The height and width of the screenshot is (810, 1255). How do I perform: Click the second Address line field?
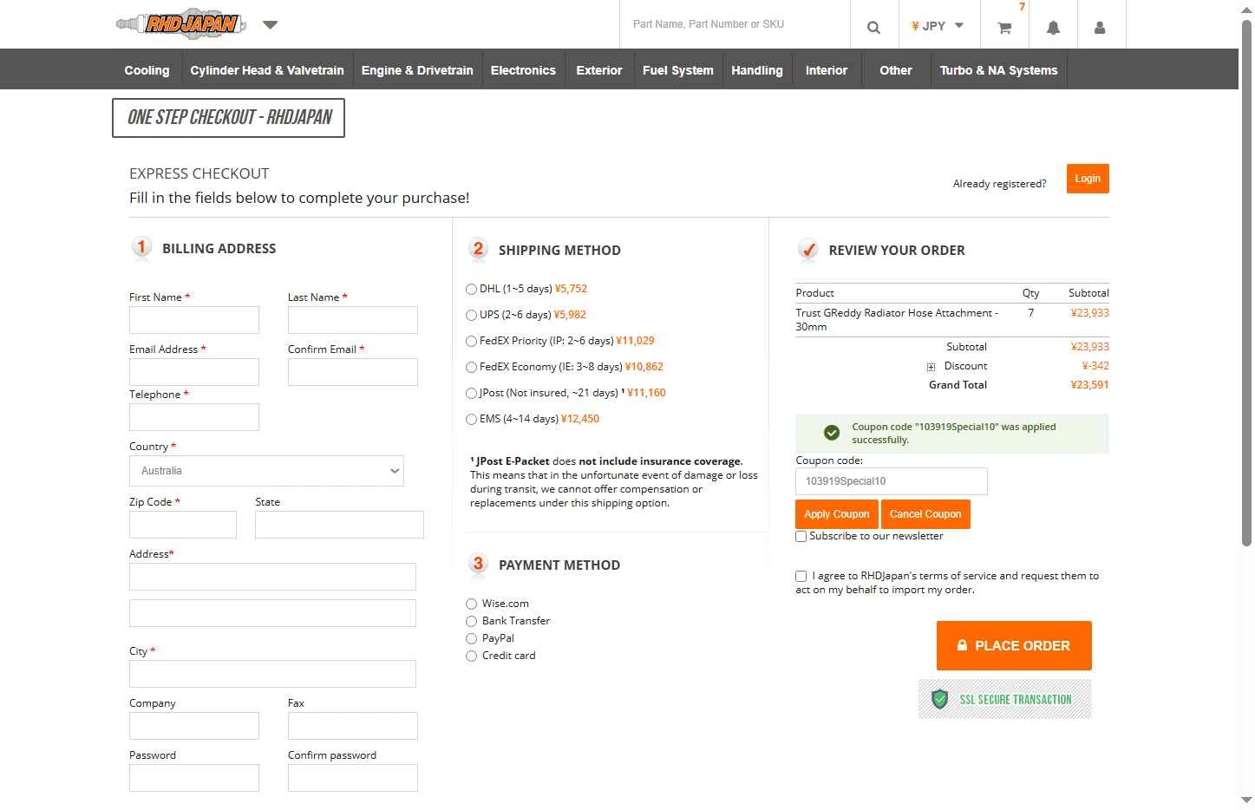tap(272, 613)
